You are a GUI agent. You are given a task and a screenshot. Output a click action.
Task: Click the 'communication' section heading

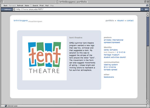tap(111, 62)
